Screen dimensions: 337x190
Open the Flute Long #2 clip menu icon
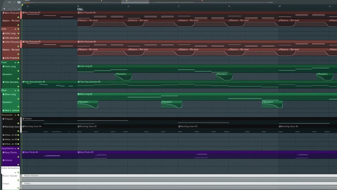(78, 66)
